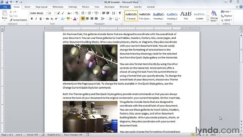
Task: Open Shading color button
Action: pos(110,19)
